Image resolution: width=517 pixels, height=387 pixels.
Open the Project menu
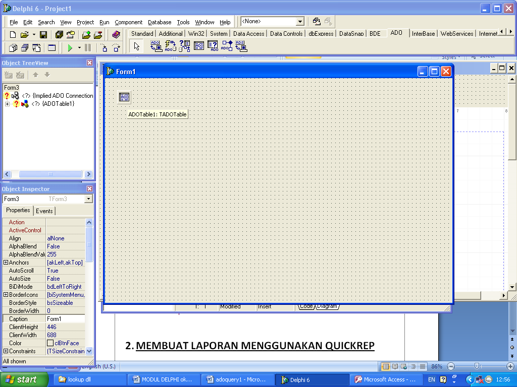click(85, 22)
